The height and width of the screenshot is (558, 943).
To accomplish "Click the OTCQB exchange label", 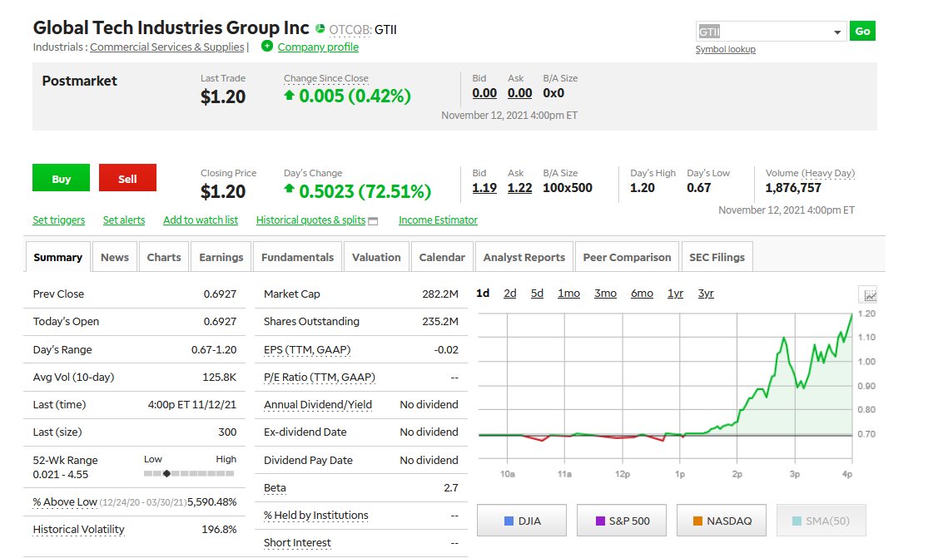I will click(x=350, y=30).
